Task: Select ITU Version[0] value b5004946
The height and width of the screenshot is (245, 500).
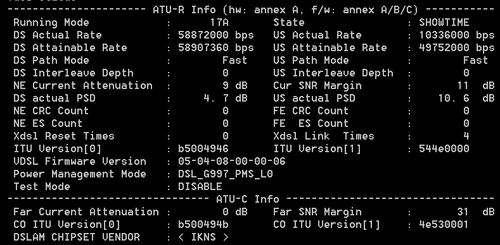Action: [x=203, y=149]
